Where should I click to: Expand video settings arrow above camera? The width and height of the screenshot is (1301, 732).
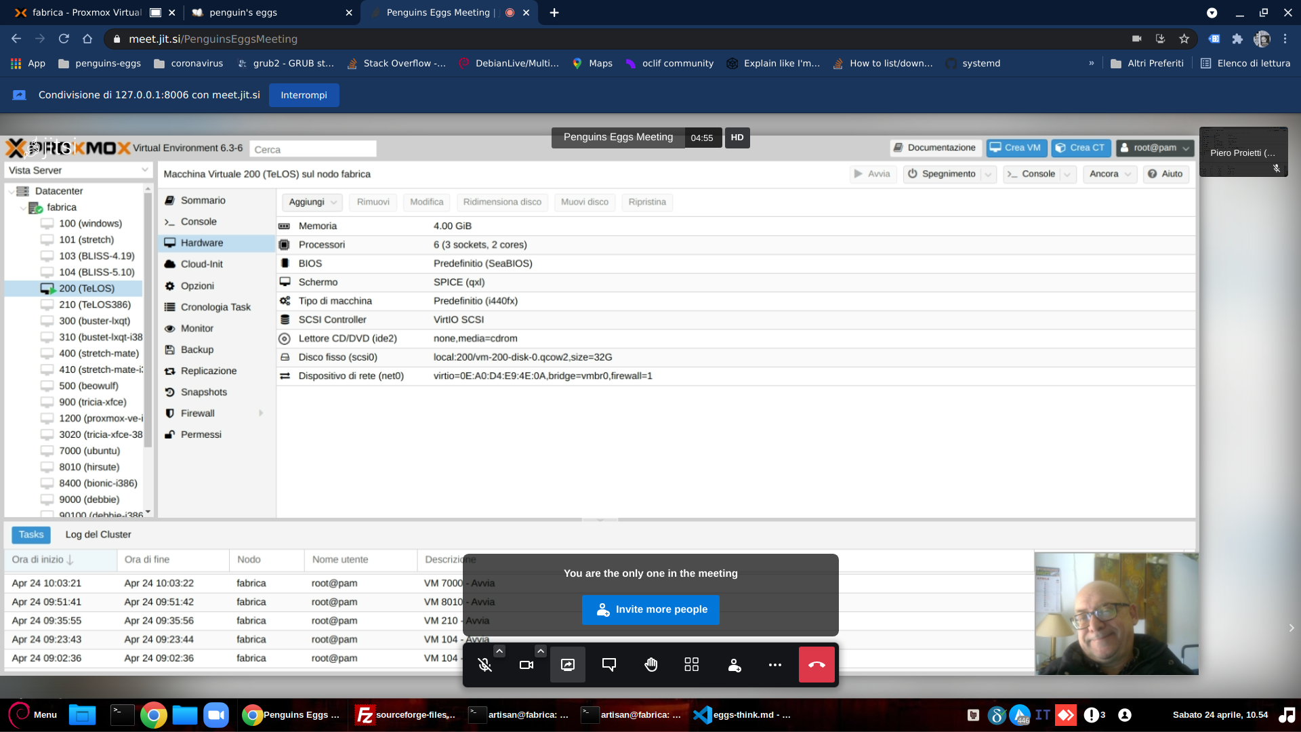click(541, 651)
